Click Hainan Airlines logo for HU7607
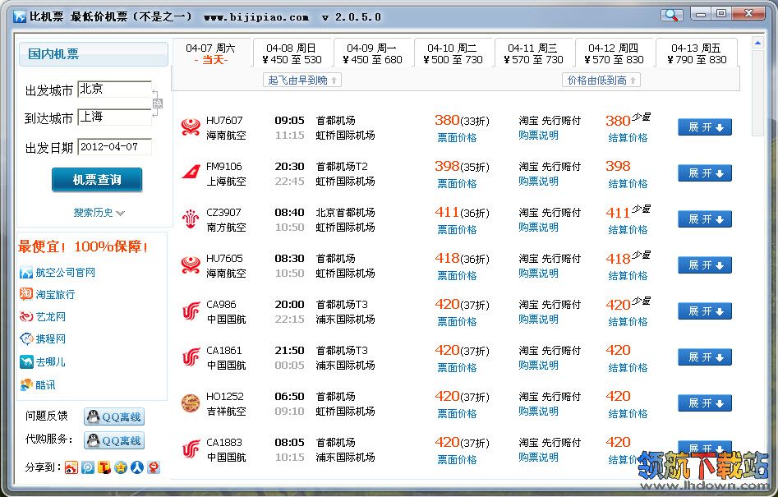The image size is (778, 497). [x=191, y=127]
